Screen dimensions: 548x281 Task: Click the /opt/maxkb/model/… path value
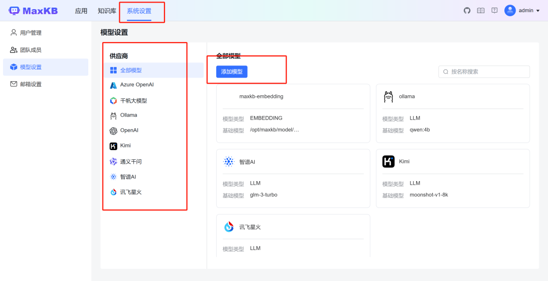click(275, 130)
